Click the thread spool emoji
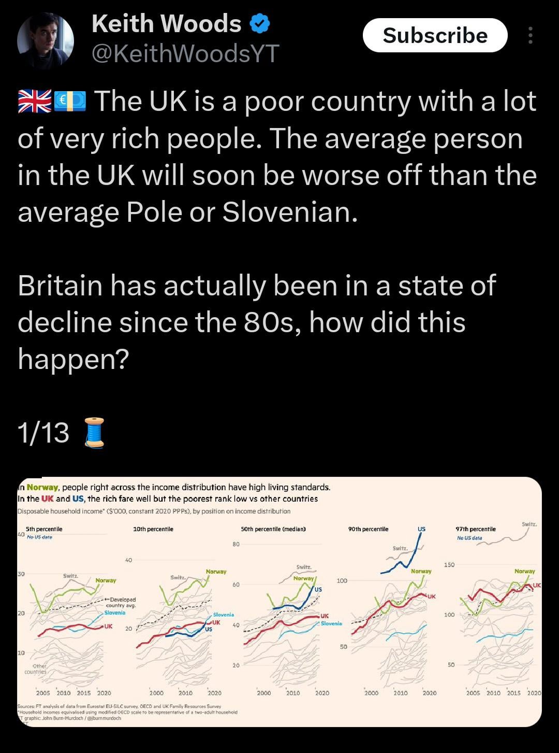 (x=94, y=432)
